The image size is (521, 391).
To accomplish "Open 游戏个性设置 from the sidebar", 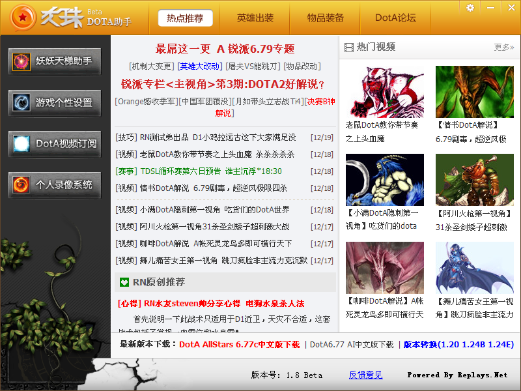I will point(55,103).
